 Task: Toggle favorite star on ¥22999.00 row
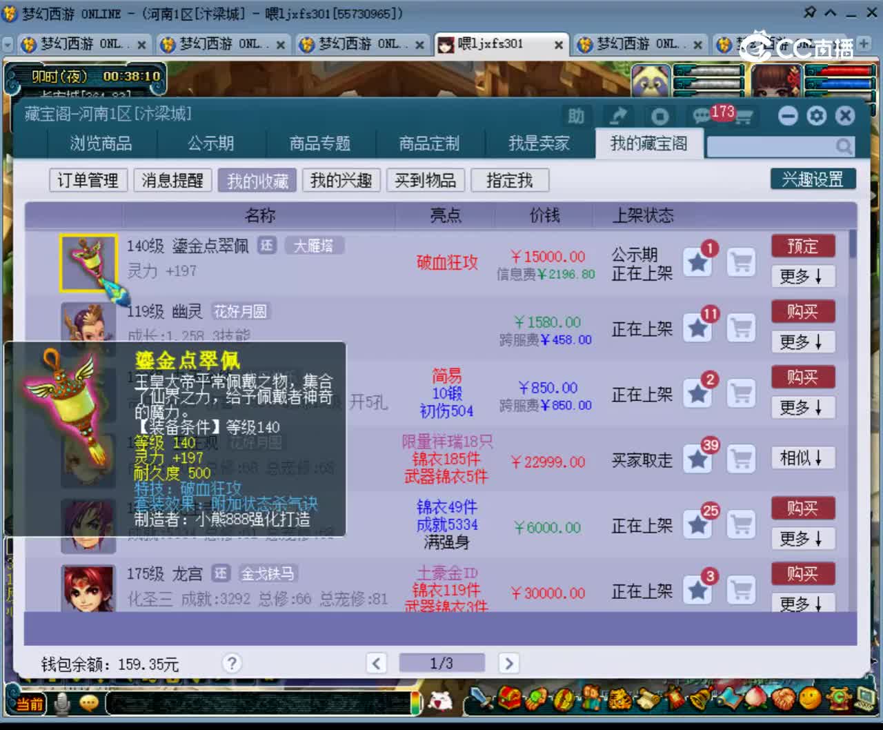coord(698,459)
